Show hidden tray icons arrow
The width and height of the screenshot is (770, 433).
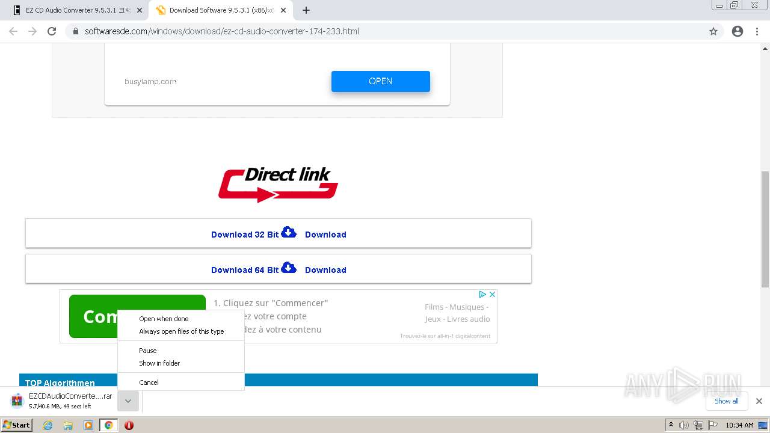[x=671, y=425]
